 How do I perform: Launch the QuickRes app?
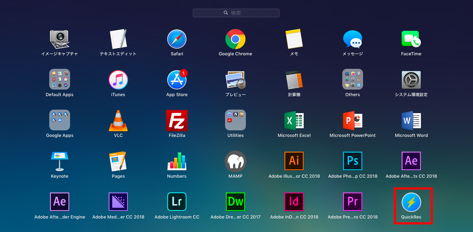click(x=411, y=202)
